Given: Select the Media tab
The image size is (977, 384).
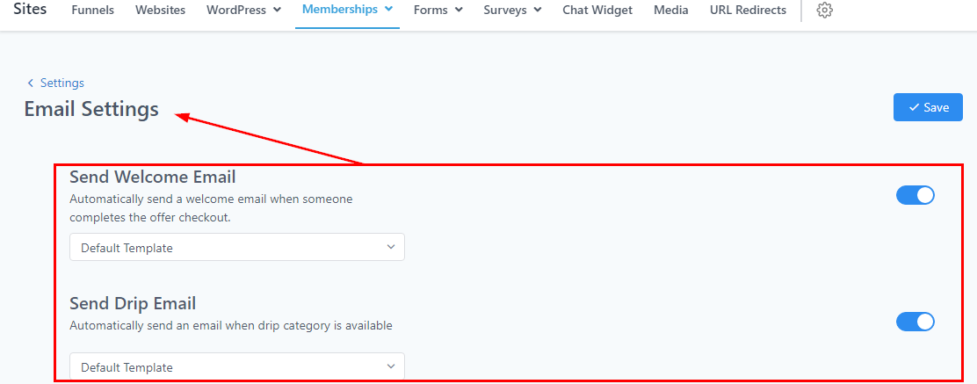Looking at the screenshot, I should (x=671, y=11).
